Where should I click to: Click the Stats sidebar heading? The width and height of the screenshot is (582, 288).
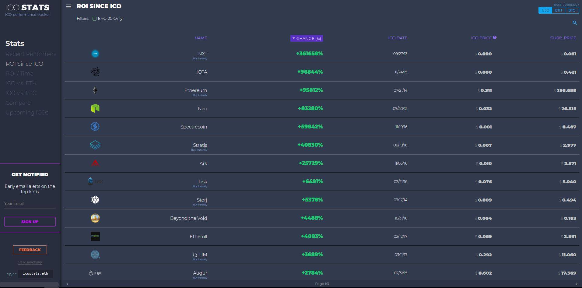point(15,43)
